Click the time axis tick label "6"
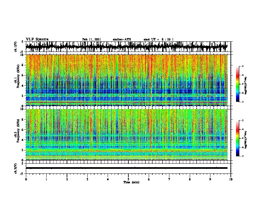260x201 pixels. [149, 179]
